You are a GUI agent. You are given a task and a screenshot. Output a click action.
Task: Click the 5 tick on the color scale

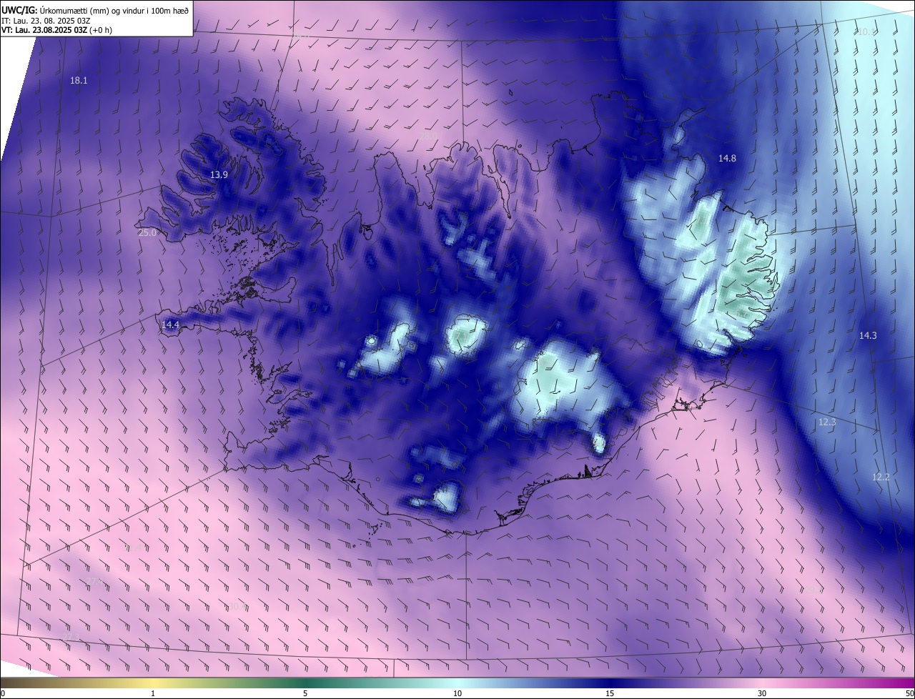coord(305,693)
